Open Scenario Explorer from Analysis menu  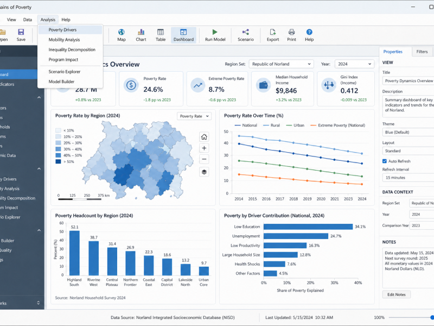tap(71, 72)
